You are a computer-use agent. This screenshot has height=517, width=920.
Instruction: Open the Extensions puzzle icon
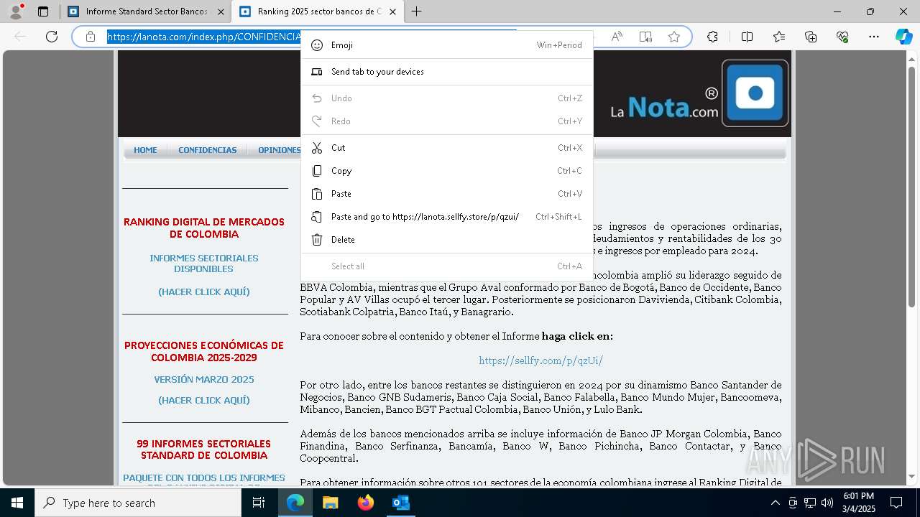712,37
